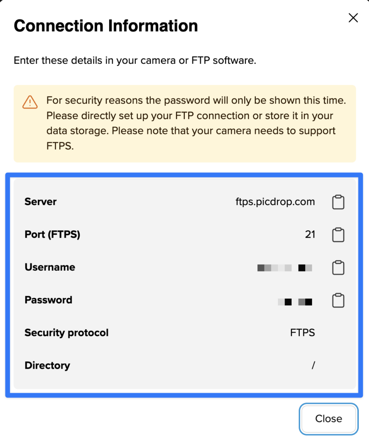The image size is (369, 445).
Task: Copy the username to clipboard
Action: (338, 267)
